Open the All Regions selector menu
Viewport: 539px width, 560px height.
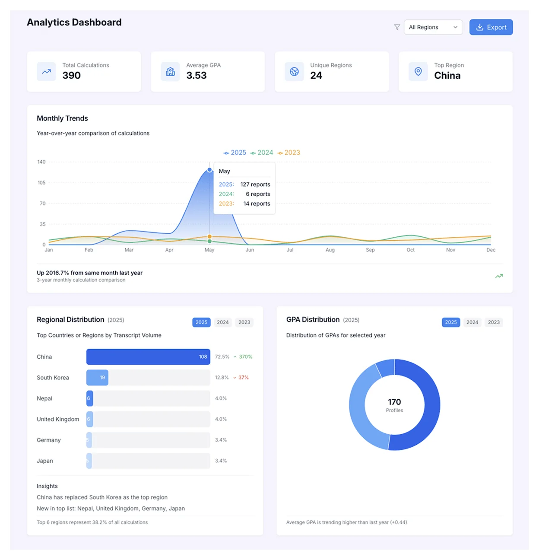tap(433, 27)
